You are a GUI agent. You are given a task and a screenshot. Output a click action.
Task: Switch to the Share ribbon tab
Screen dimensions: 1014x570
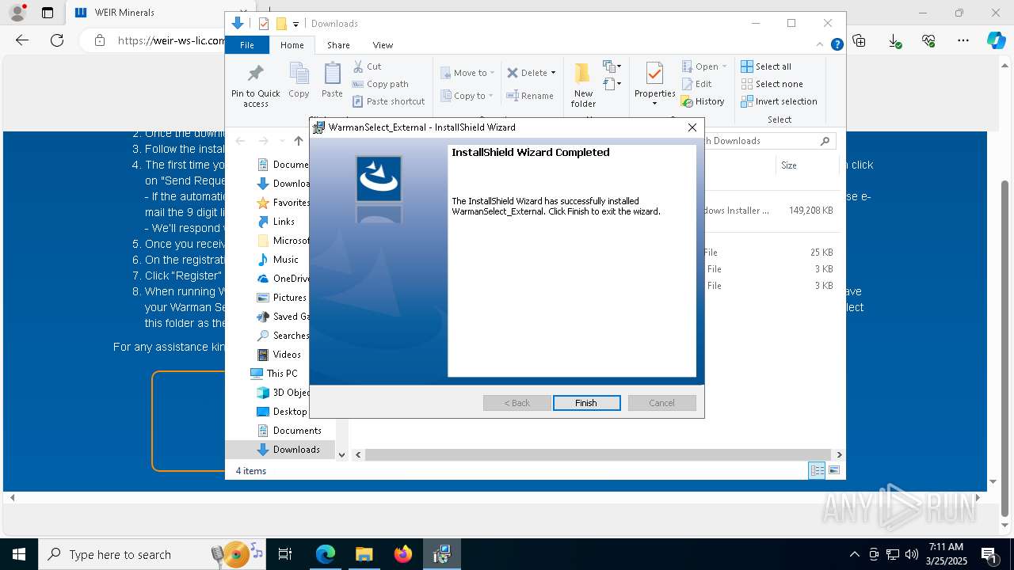[338, 45]
